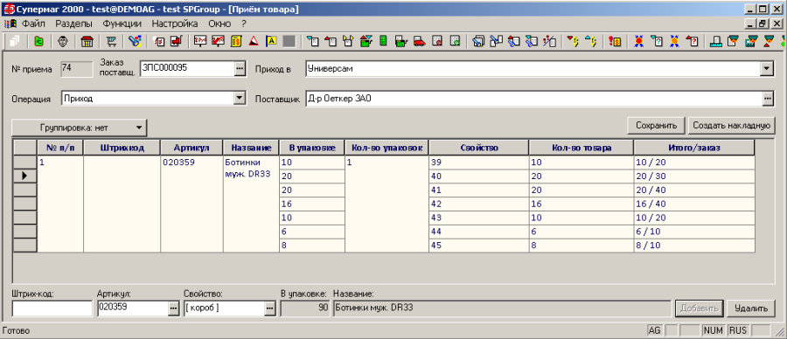Open the Окно menu
Screen dimensions: 787x339
pos(219,24)
